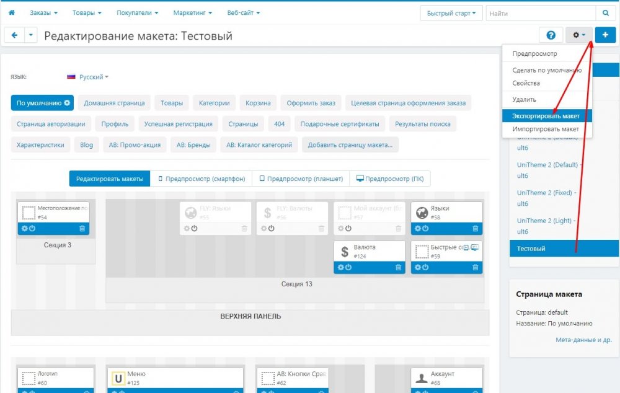Click the Мета-данные и др. link
Screen dimensions: 620x393
pyautogui.click(x=583, y=339)
